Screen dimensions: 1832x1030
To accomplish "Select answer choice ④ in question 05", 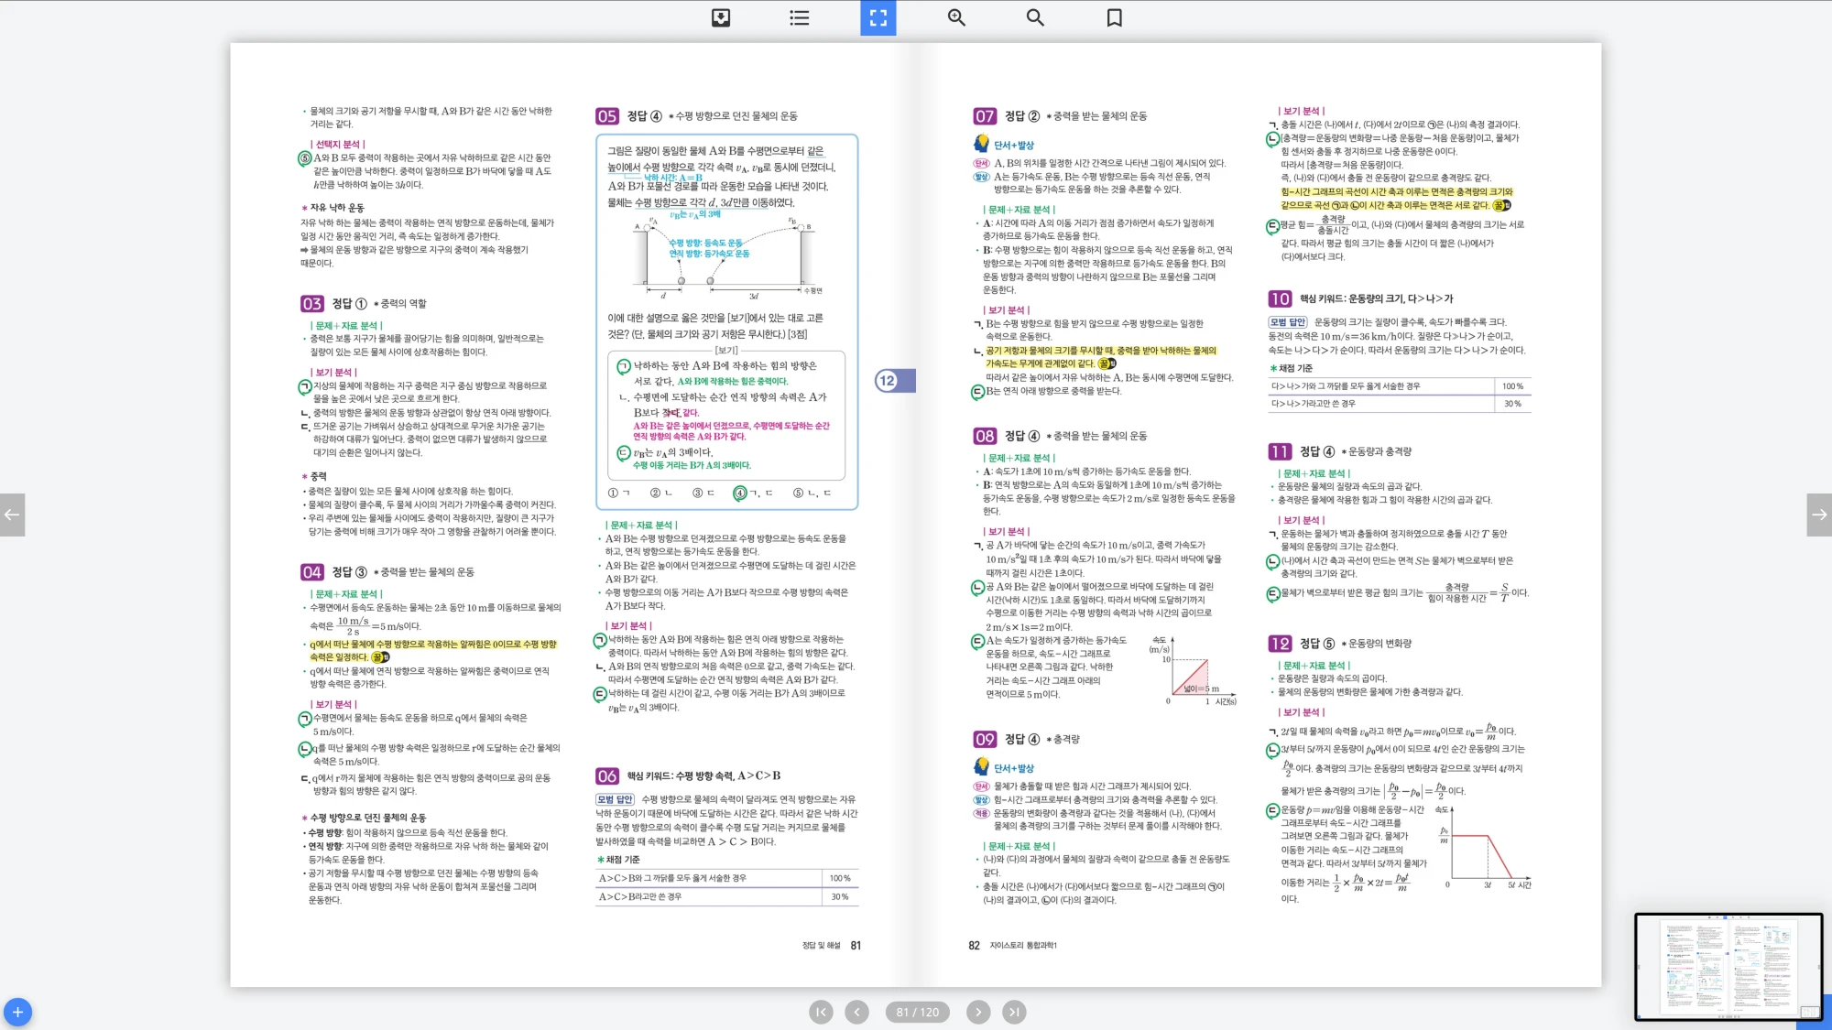I will 740,493.
